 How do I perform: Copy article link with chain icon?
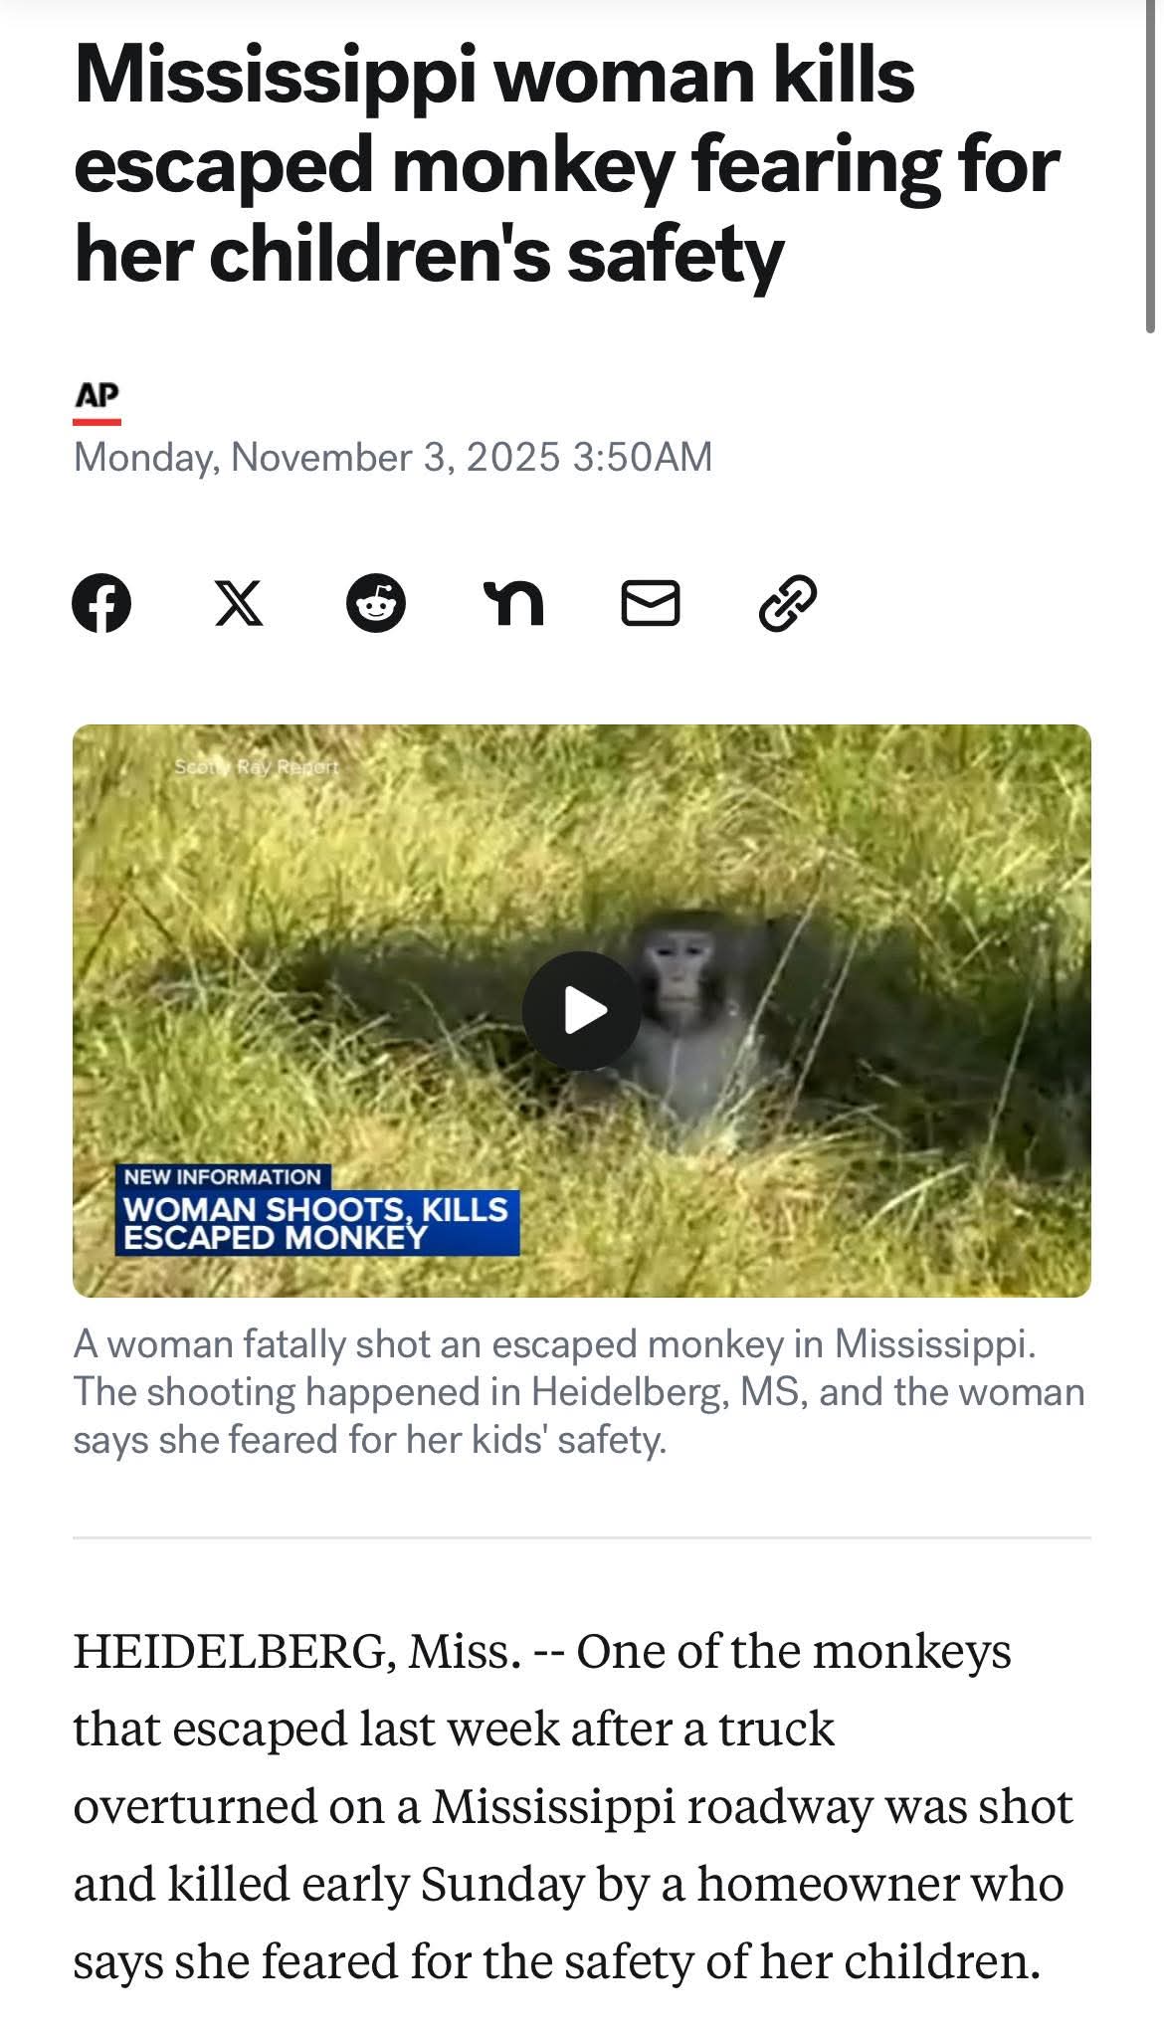788,603
